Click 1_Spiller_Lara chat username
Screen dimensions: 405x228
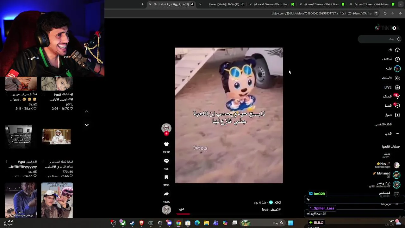tap(322, 208)
